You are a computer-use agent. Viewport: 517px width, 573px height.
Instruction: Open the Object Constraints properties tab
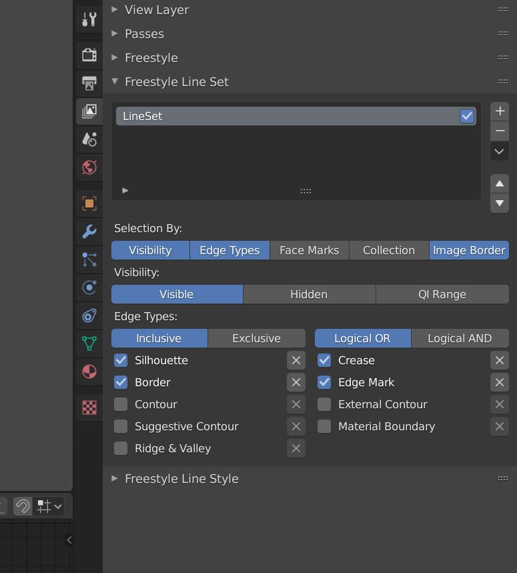[89, 316]
